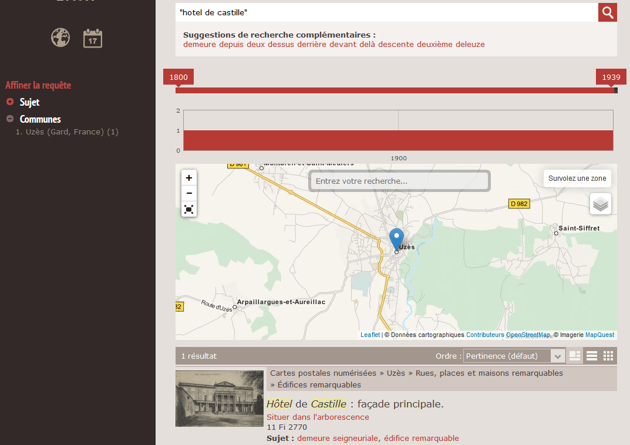Open the calendar date icon
This screenshot has width=630, height=445.
pyautogui.click(x=93, y=38)
